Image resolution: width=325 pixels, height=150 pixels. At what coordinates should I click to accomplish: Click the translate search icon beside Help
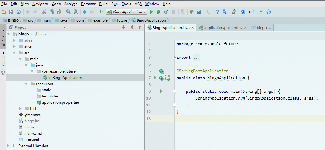click(225, 12)
